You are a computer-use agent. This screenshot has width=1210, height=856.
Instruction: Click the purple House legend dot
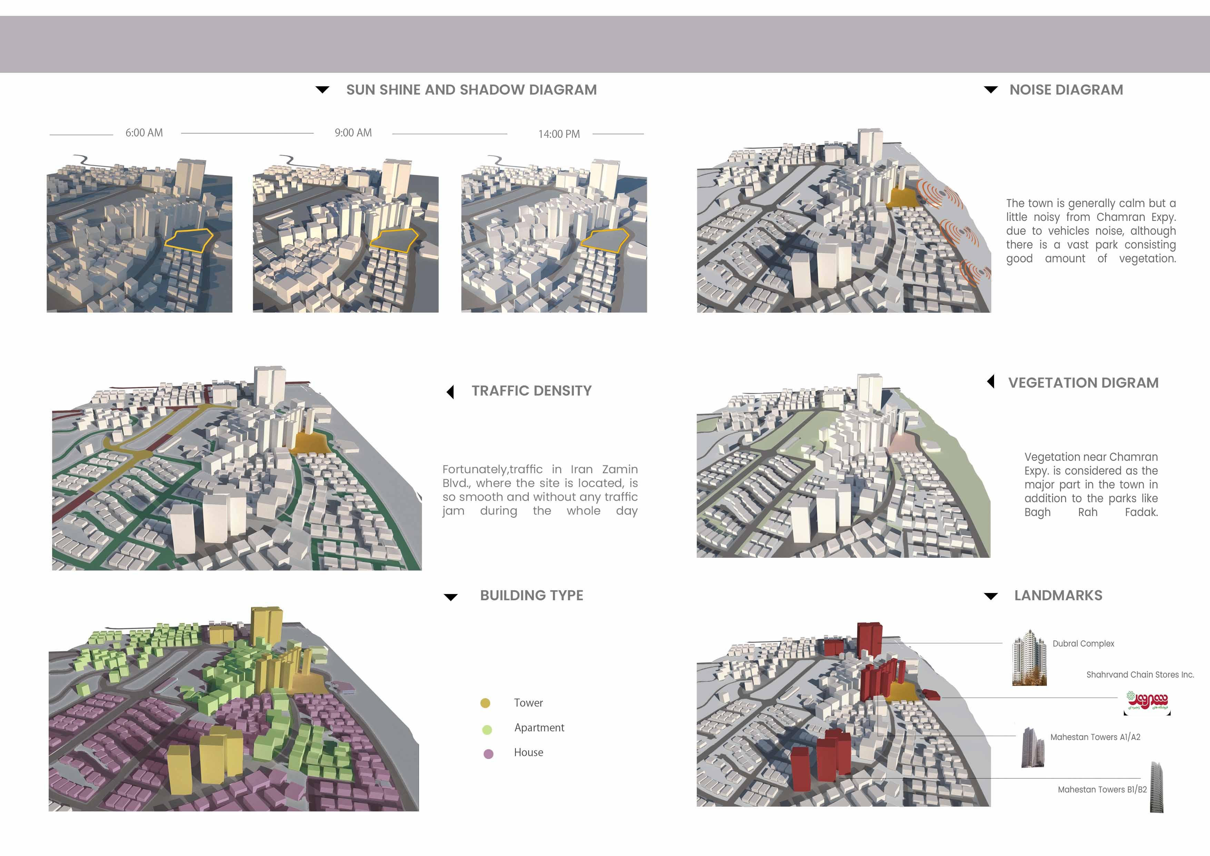[x=488, y=754]
